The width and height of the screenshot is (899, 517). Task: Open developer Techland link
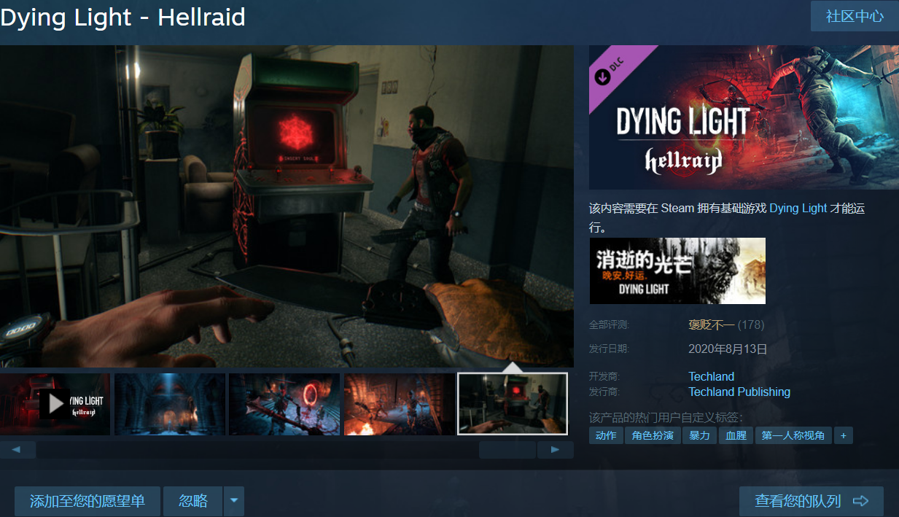pyautogui.click(x=711, y=376)
